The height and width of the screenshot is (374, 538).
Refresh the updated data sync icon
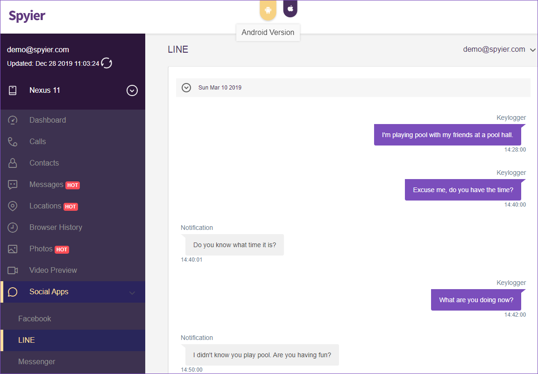(x=106, y=63)
